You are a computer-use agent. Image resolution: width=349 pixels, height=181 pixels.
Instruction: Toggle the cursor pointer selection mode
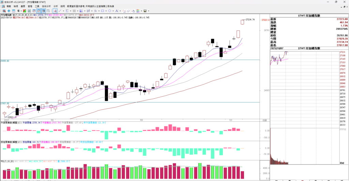click(x=55, y=11)
